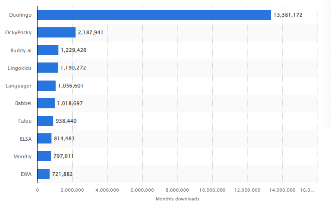Click the 6,000,000 axis tick label
The height and width of the screenshot is (212, 331).
pyautogui.click(x=142, y=190)
